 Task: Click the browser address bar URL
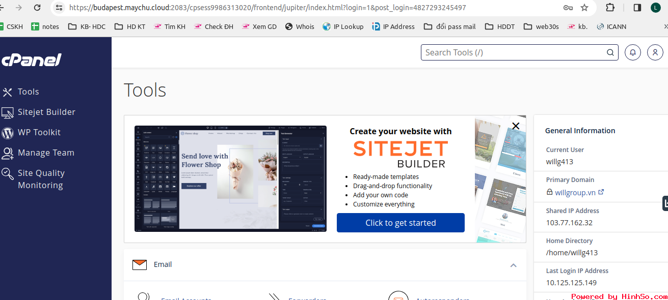coord(267,8)
